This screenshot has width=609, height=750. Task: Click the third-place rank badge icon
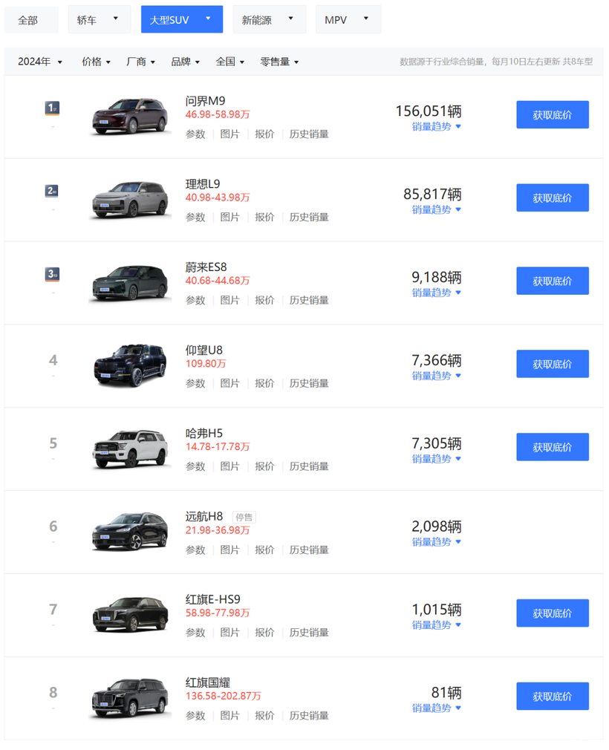52,274
